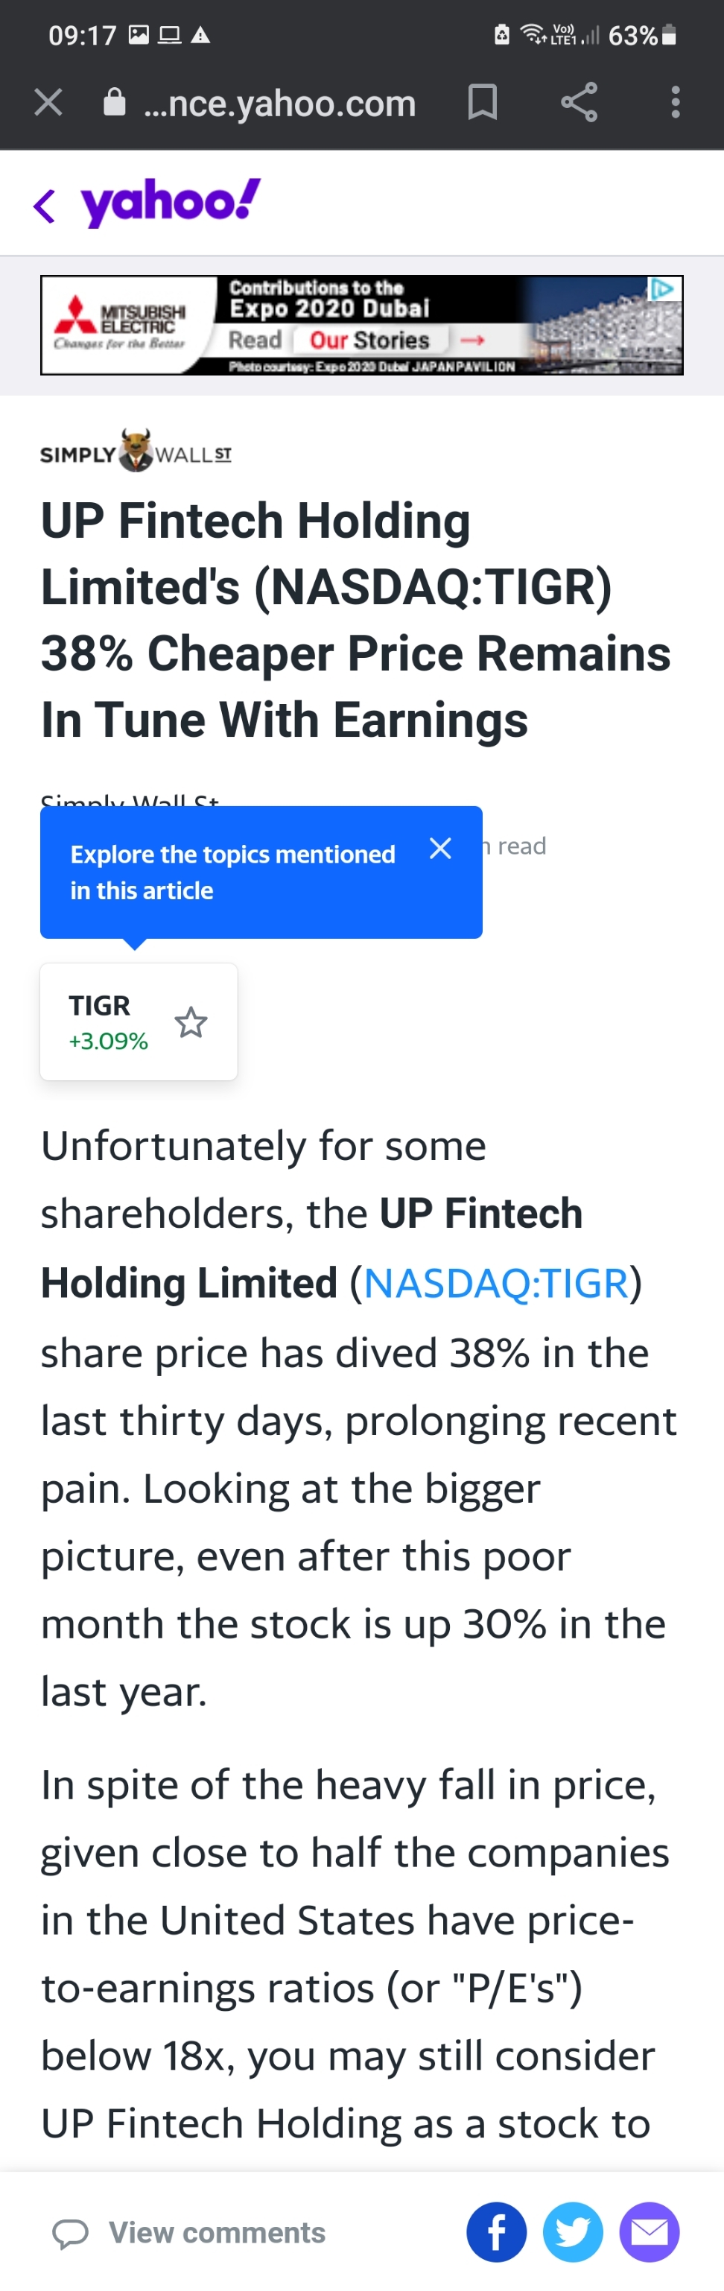Viewport: 724px width, 2291px height.
Task: Go back using the purple chevron
Action: point(45,206)
